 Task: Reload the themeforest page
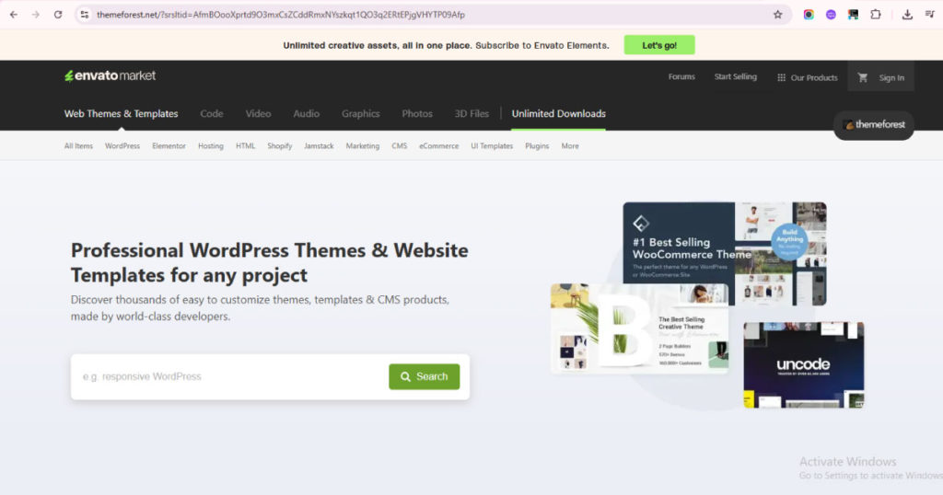point(58,15)
